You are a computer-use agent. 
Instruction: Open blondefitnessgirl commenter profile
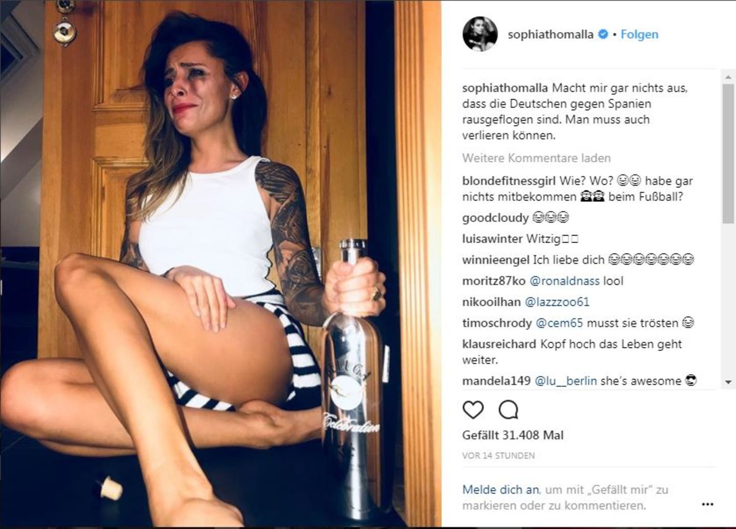tap(509, 181)
